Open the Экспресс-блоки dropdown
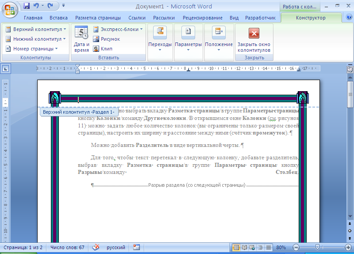 [x=118, y=29]
